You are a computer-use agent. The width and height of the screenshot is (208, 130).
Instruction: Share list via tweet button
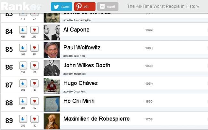61,6
